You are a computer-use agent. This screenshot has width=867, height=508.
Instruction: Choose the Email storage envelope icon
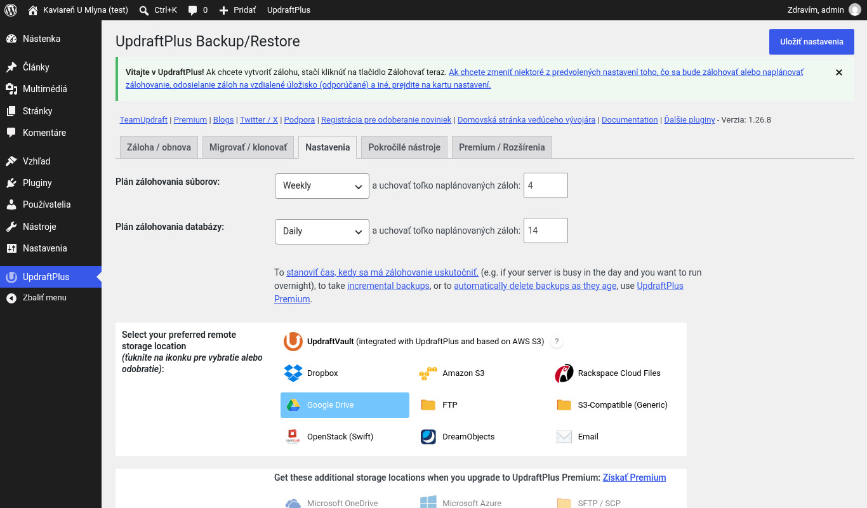[564, 437]
